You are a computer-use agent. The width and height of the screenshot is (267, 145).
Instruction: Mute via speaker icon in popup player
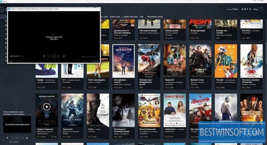click(x=11, y=56)
